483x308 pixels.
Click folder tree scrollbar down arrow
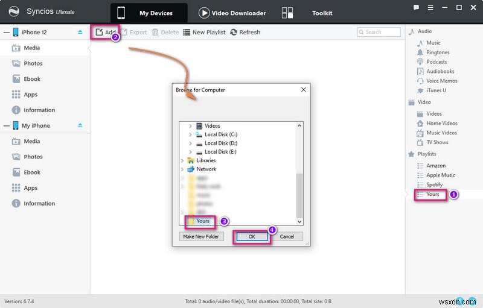pyautogui.click(x=299, y=221)
